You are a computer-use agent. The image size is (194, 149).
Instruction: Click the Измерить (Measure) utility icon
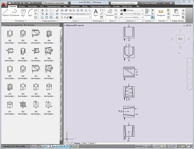(161, 12)
